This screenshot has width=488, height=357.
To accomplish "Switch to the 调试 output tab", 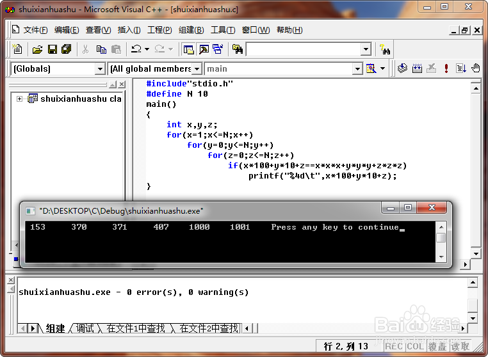I will pyautogui.click(x=85, y=328).
